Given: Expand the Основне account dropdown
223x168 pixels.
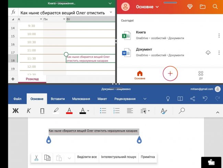Looking at the screenshot, I should pos(148,7).
